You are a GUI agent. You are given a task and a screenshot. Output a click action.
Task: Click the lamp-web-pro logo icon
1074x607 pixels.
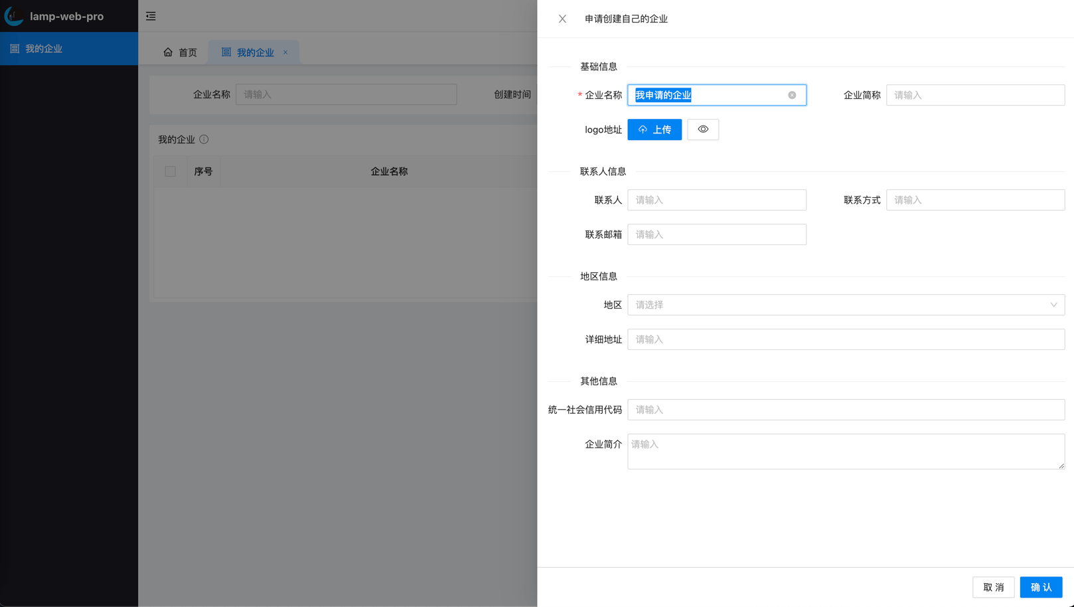point(14,16)
